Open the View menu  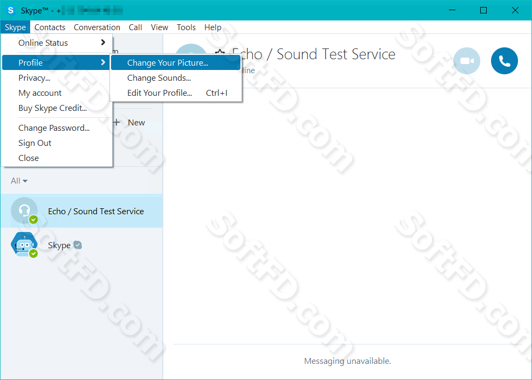click(160, 27)
